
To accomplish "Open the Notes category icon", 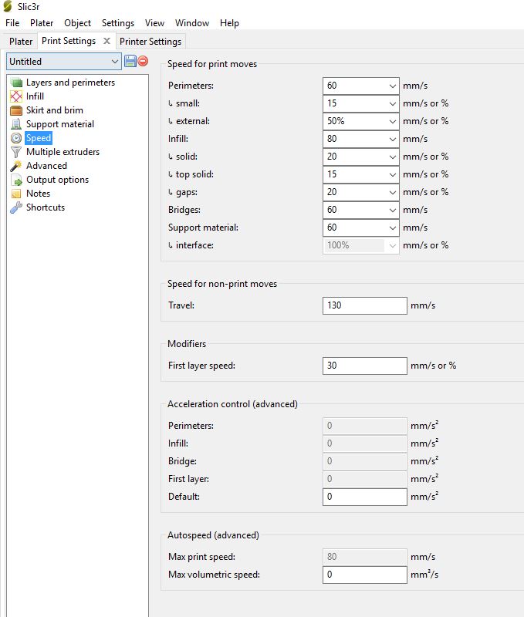I will (16, 194).
